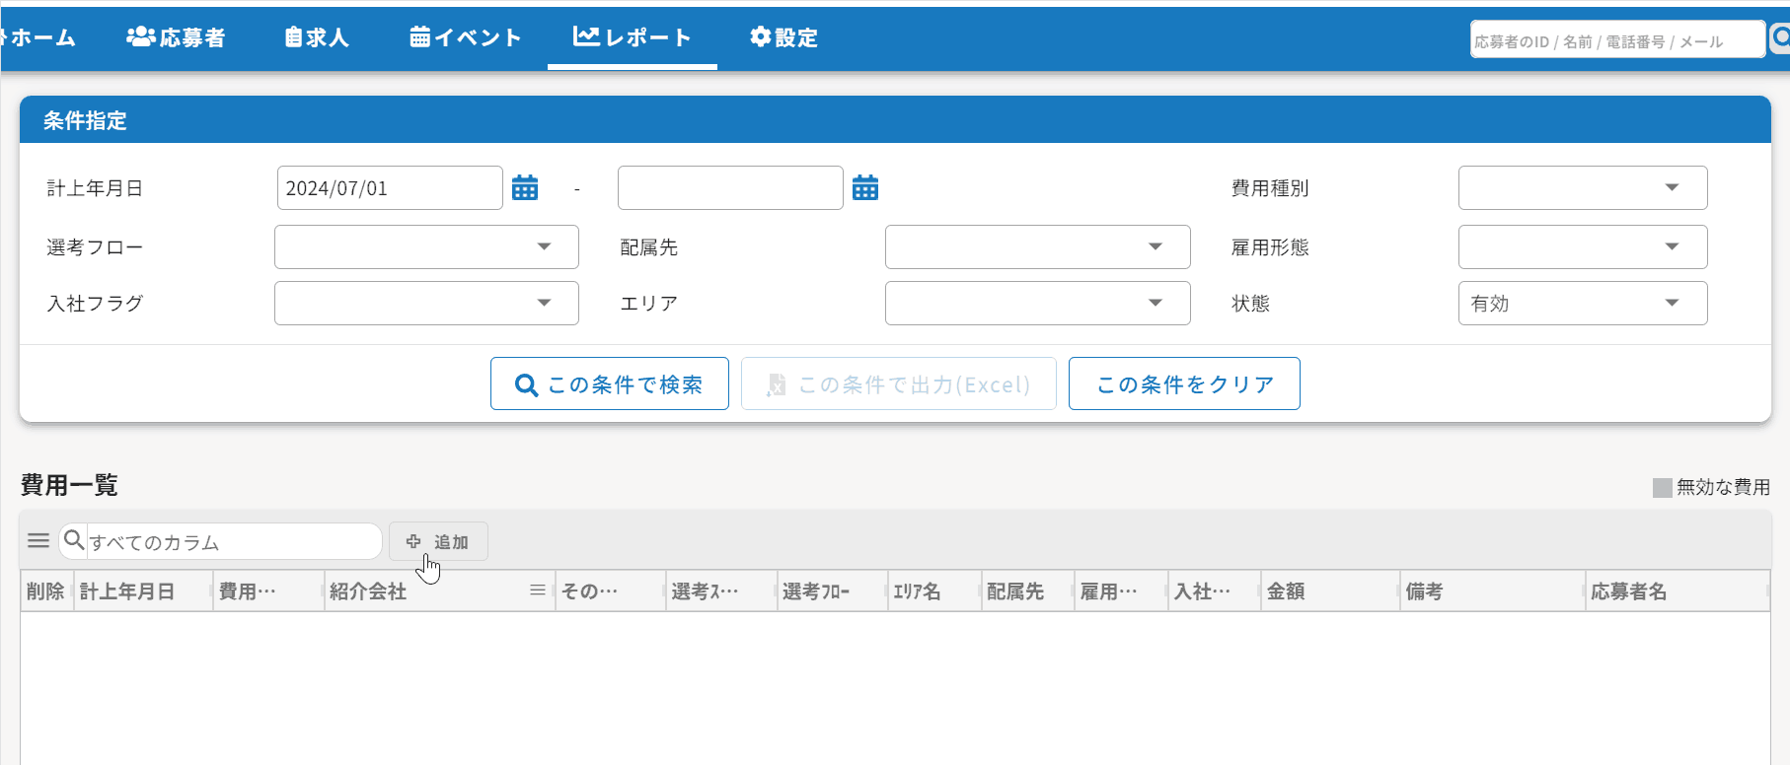Expand the 選考フロー dropdown
Viewport: 1790px width, 765px height.
[426, 246]
